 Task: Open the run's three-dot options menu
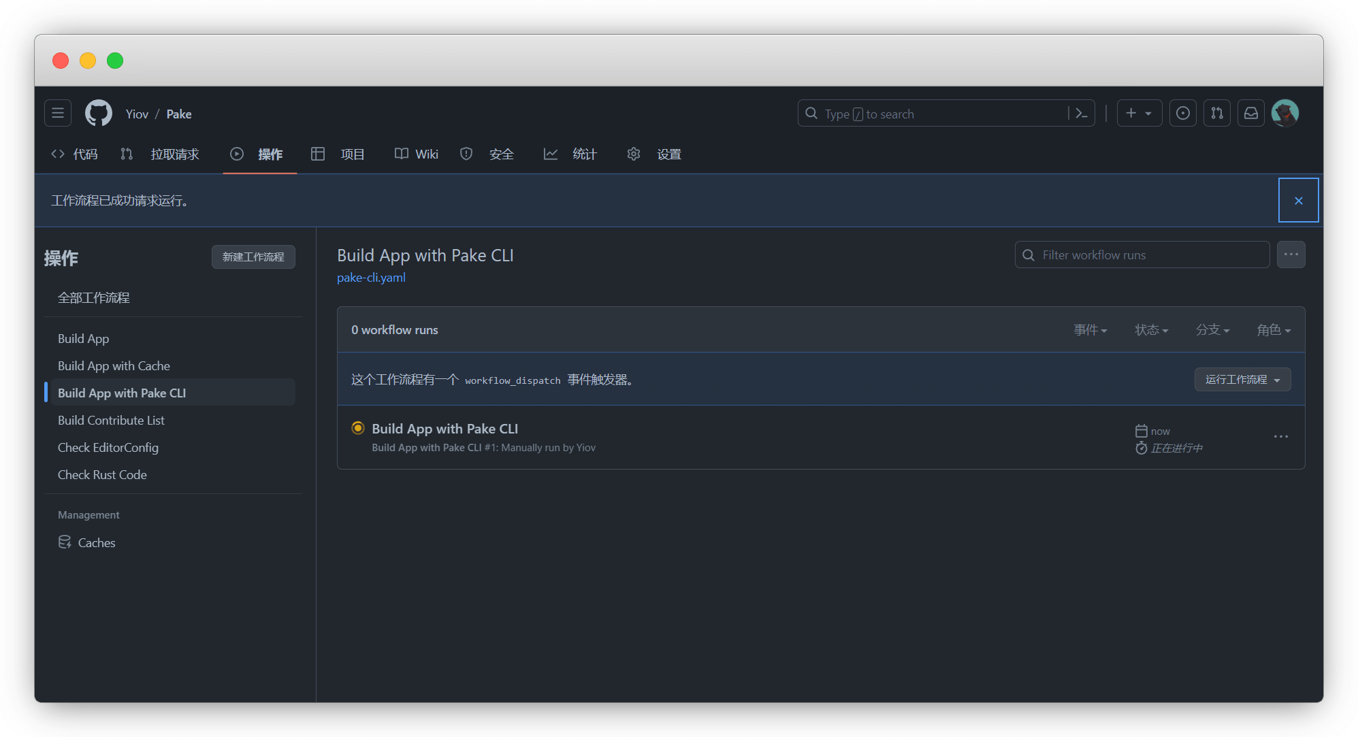tap(1280, 436)
